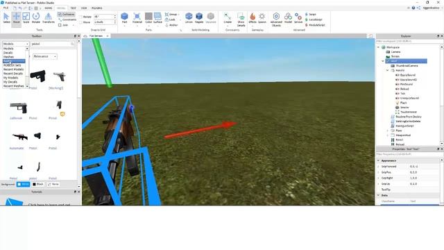Expand the Flare tree node
Viewport: 444px width, 250px height.
pyautogui.click(x=388, y=131)
